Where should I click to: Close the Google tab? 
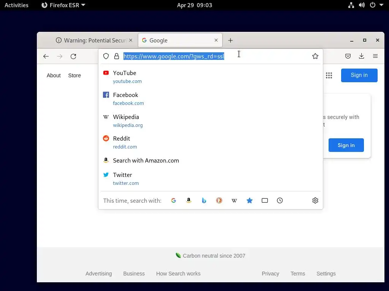[216, 40]
